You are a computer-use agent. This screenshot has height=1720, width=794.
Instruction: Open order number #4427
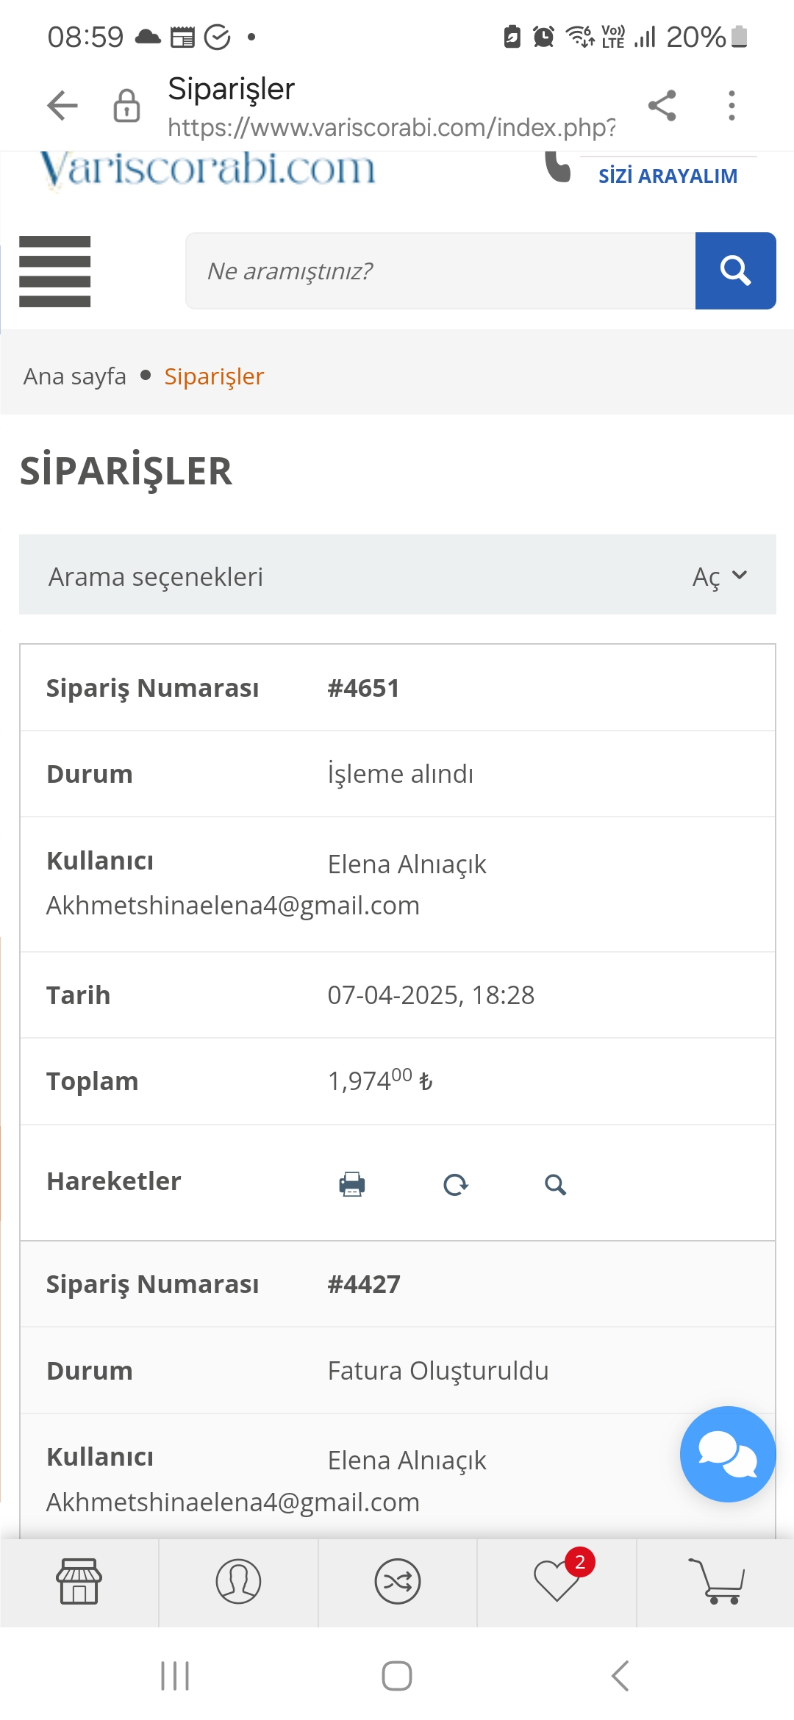pyautogui.click(x=364, y=1284)
